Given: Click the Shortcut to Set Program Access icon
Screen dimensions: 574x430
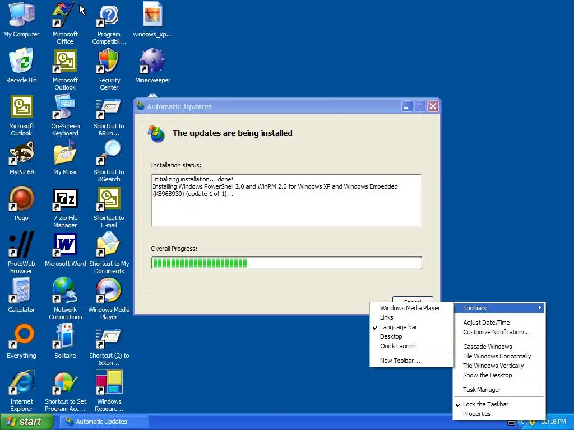Looking at the screenshot, I should (x=65, y=382).
